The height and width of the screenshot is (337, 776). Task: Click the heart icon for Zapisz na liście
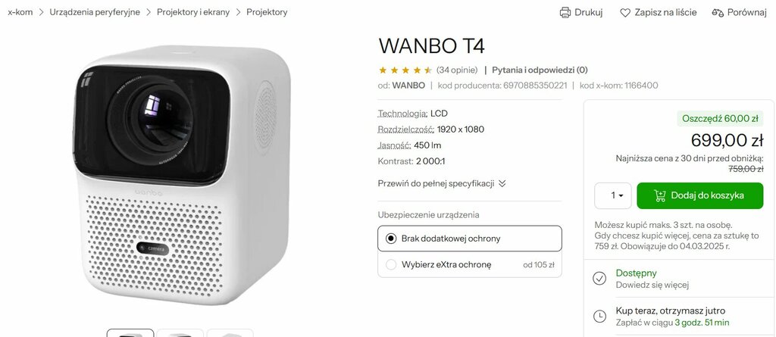pyautogui.click(x=625, y=12)
